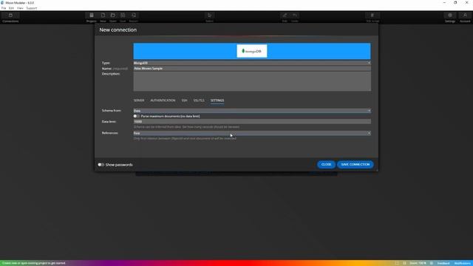473x266 pixels.
Task: Click the Zoom 100% status bar entry
Action: pos(418,263)
